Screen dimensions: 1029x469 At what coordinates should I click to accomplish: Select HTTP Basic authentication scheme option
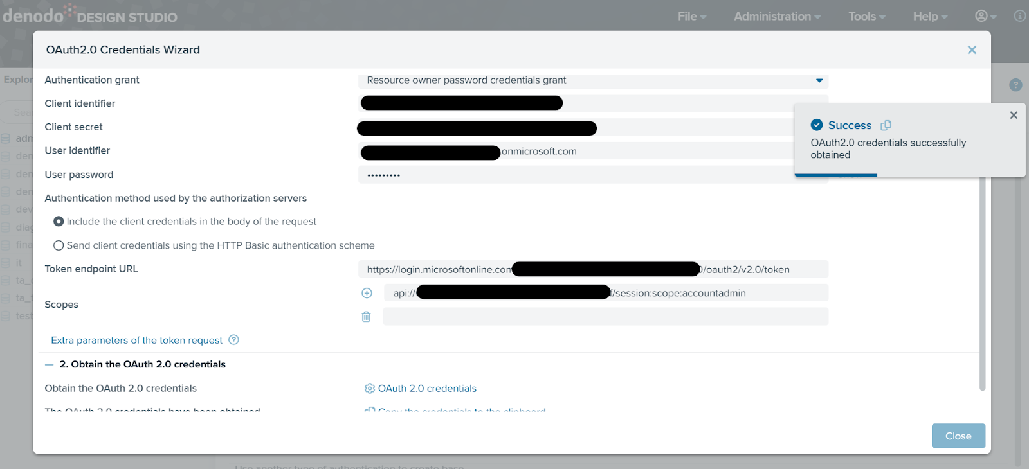click(x=59, y=245)
